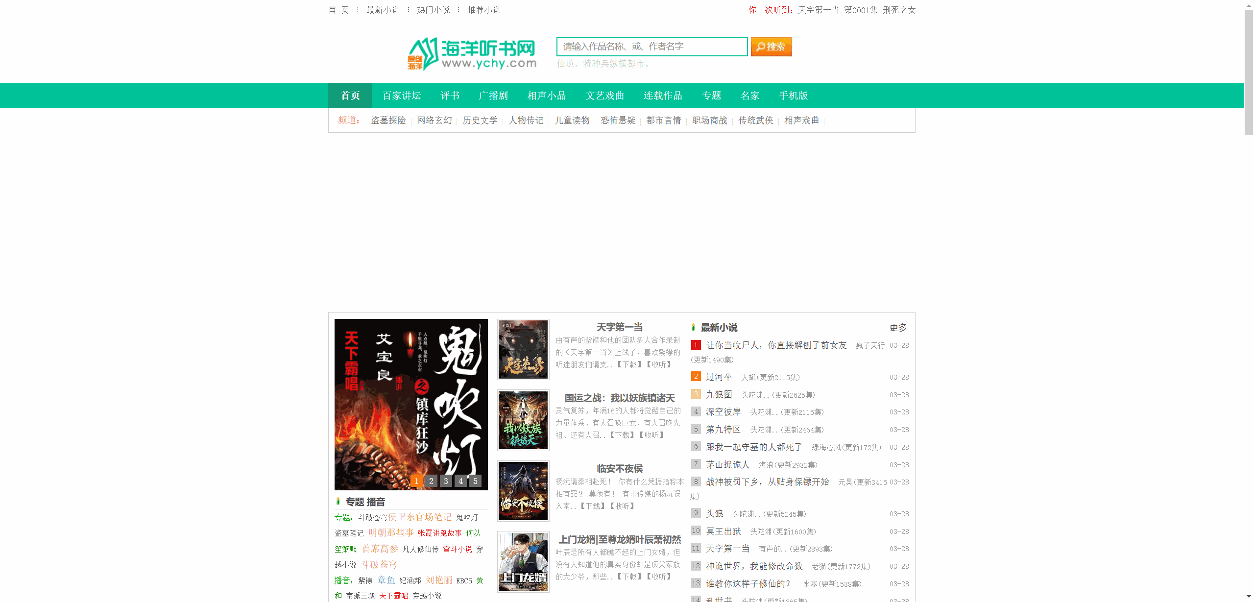Click the green icon beside 最新小说 heading
1254x602 pixels.
coord(694,327)
